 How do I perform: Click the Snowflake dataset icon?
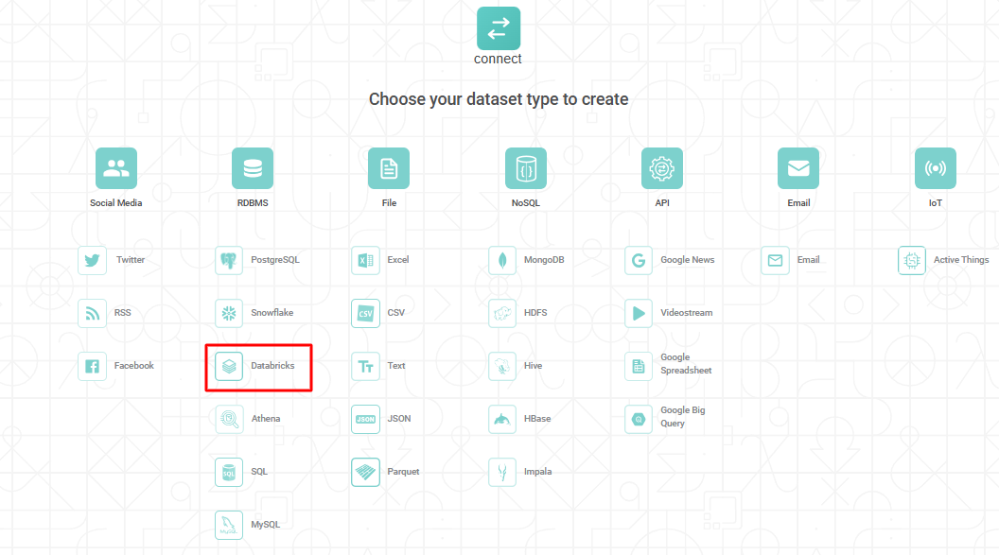(x=229, y=313)
